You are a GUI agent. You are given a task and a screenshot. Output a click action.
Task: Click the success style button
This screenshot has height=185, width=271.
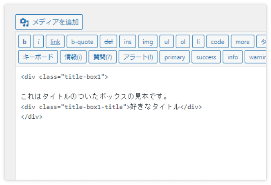206,57
